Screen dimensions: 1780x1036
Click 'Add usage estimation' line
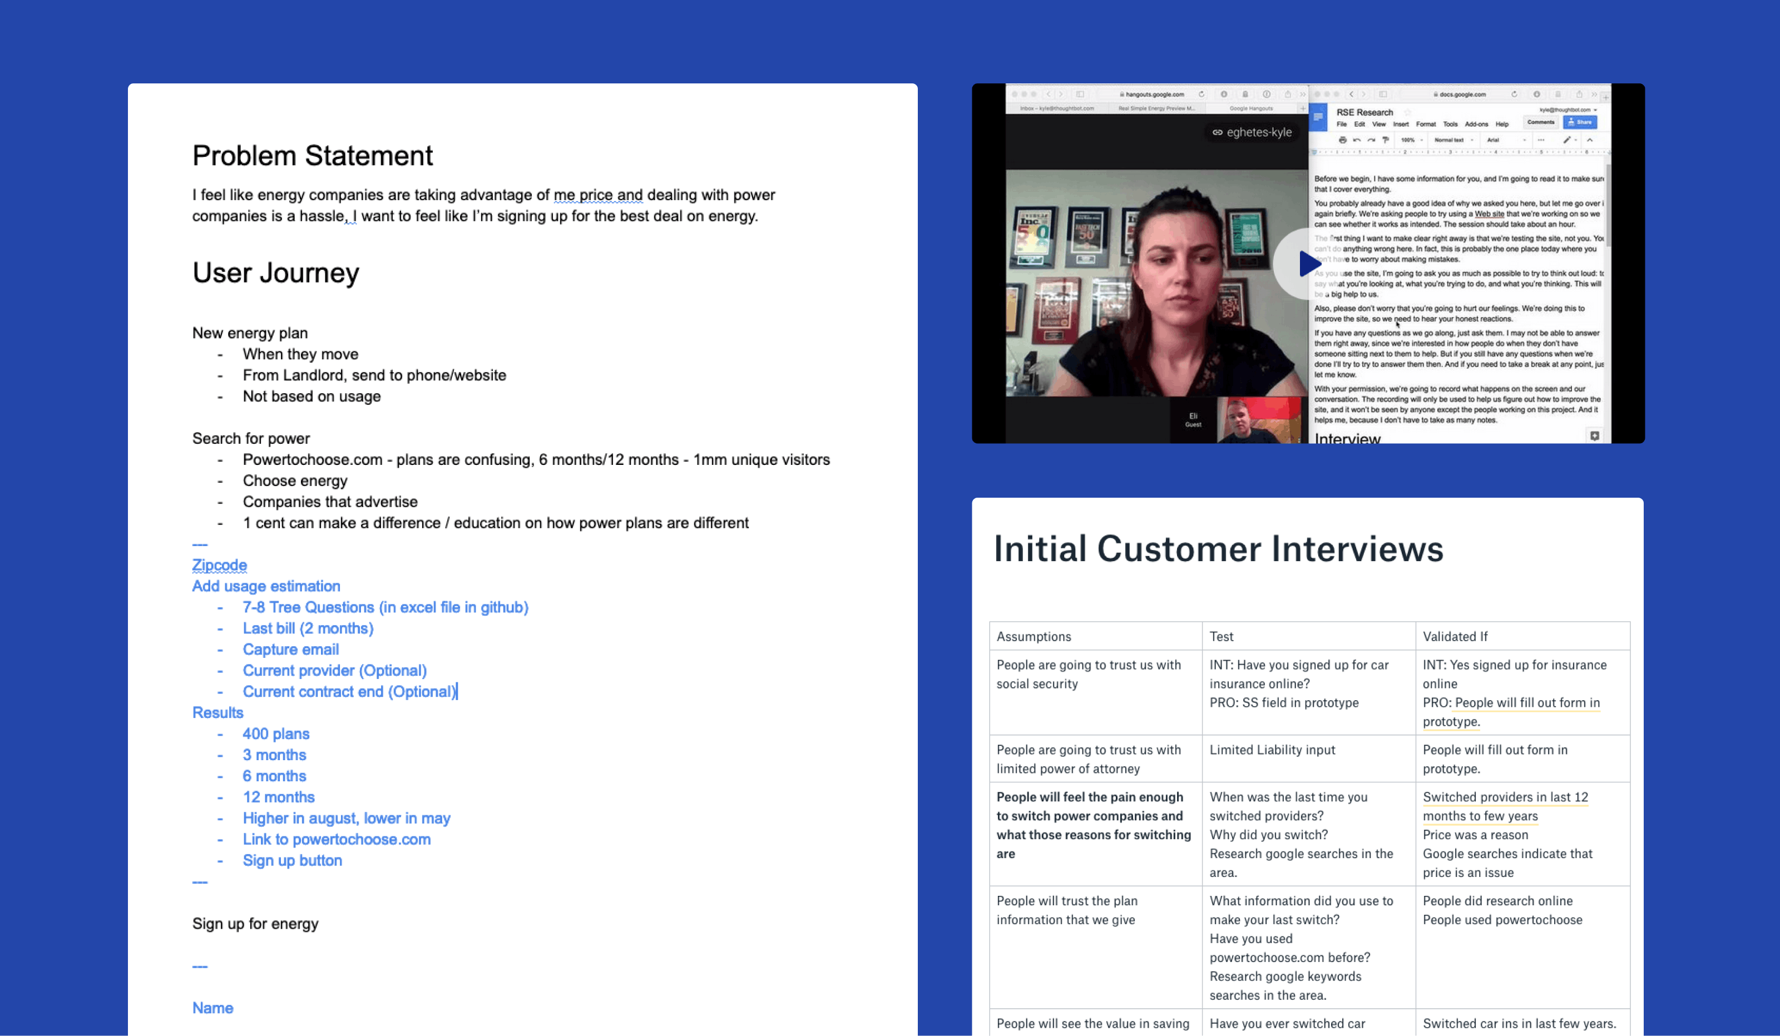click(266, 586)
